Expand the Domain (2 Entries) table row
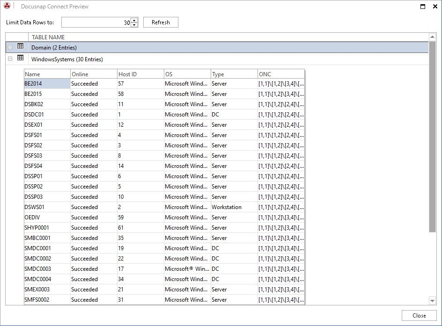 tap(10, 47)
